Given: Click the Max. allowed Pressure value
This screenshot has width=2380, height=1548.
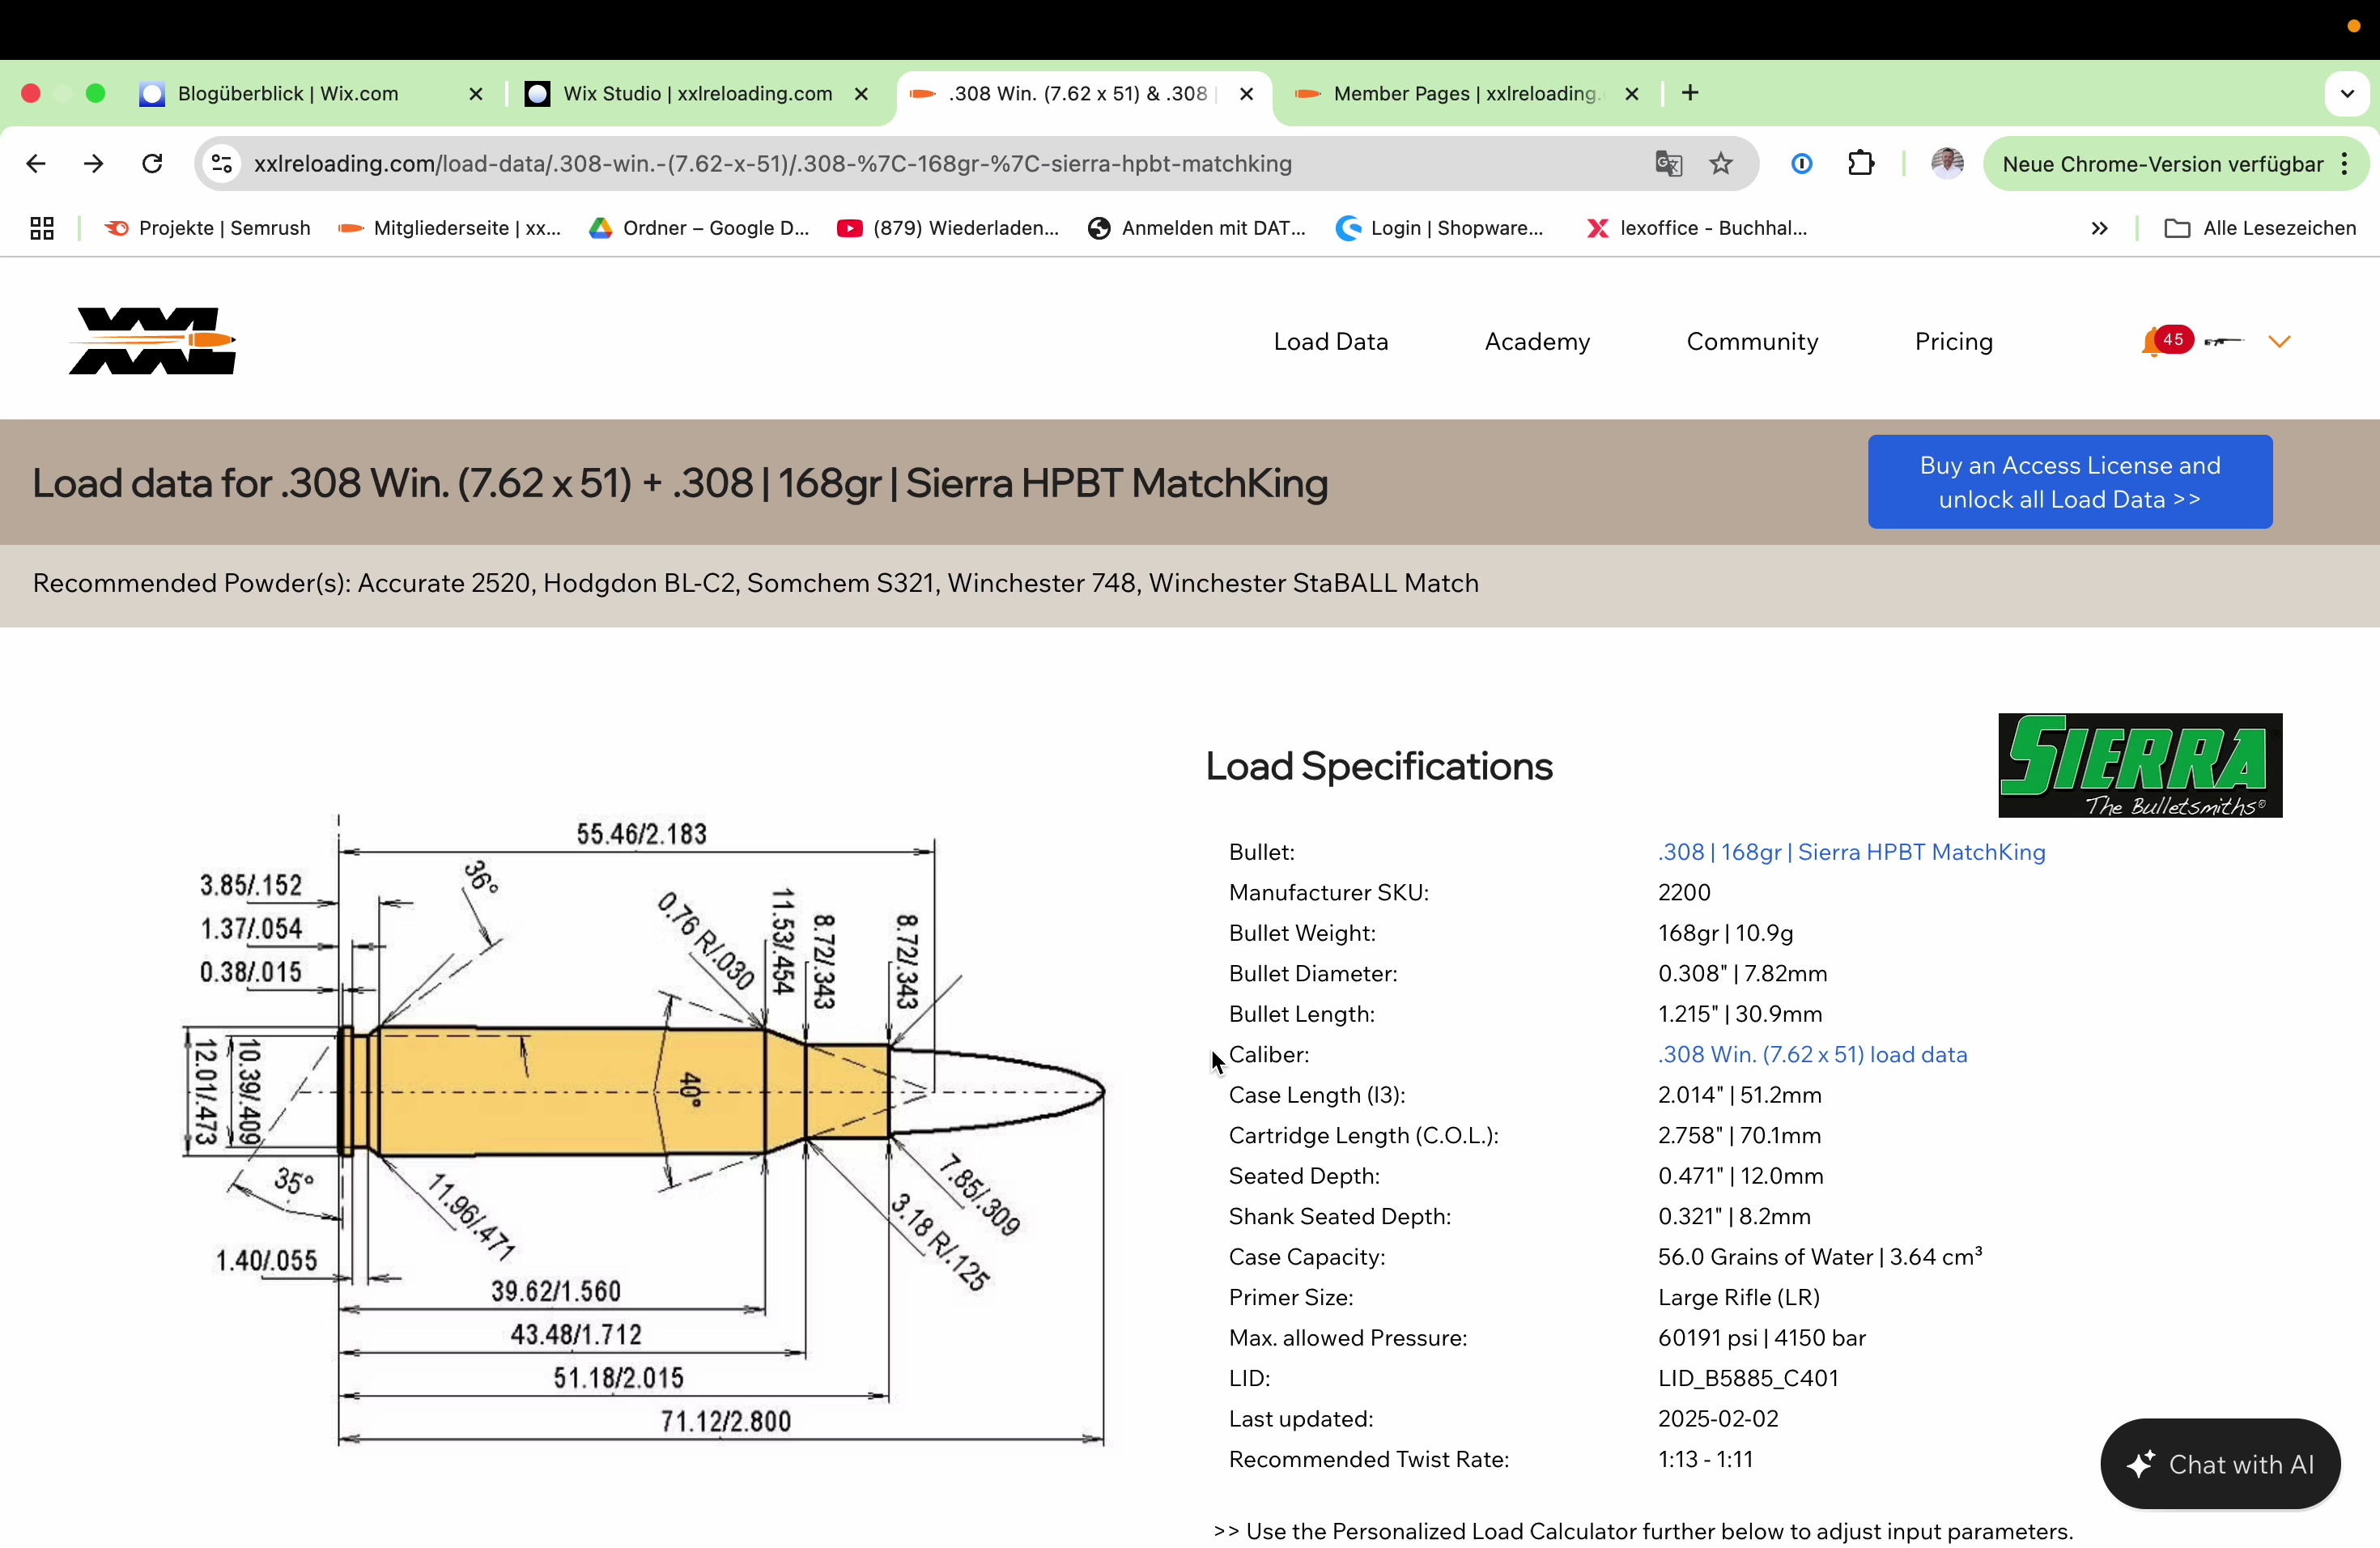Looking at the screenshot, I should tap(1762, 1338).
